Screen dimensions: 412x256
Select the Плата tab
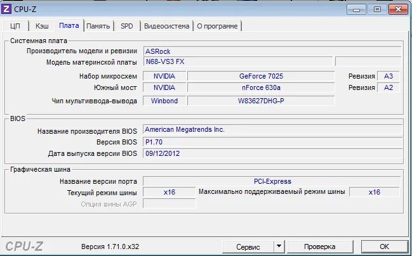69,25
